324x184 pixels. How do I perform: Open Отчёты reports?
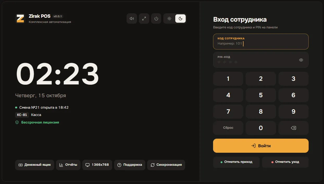coord(68,165)
